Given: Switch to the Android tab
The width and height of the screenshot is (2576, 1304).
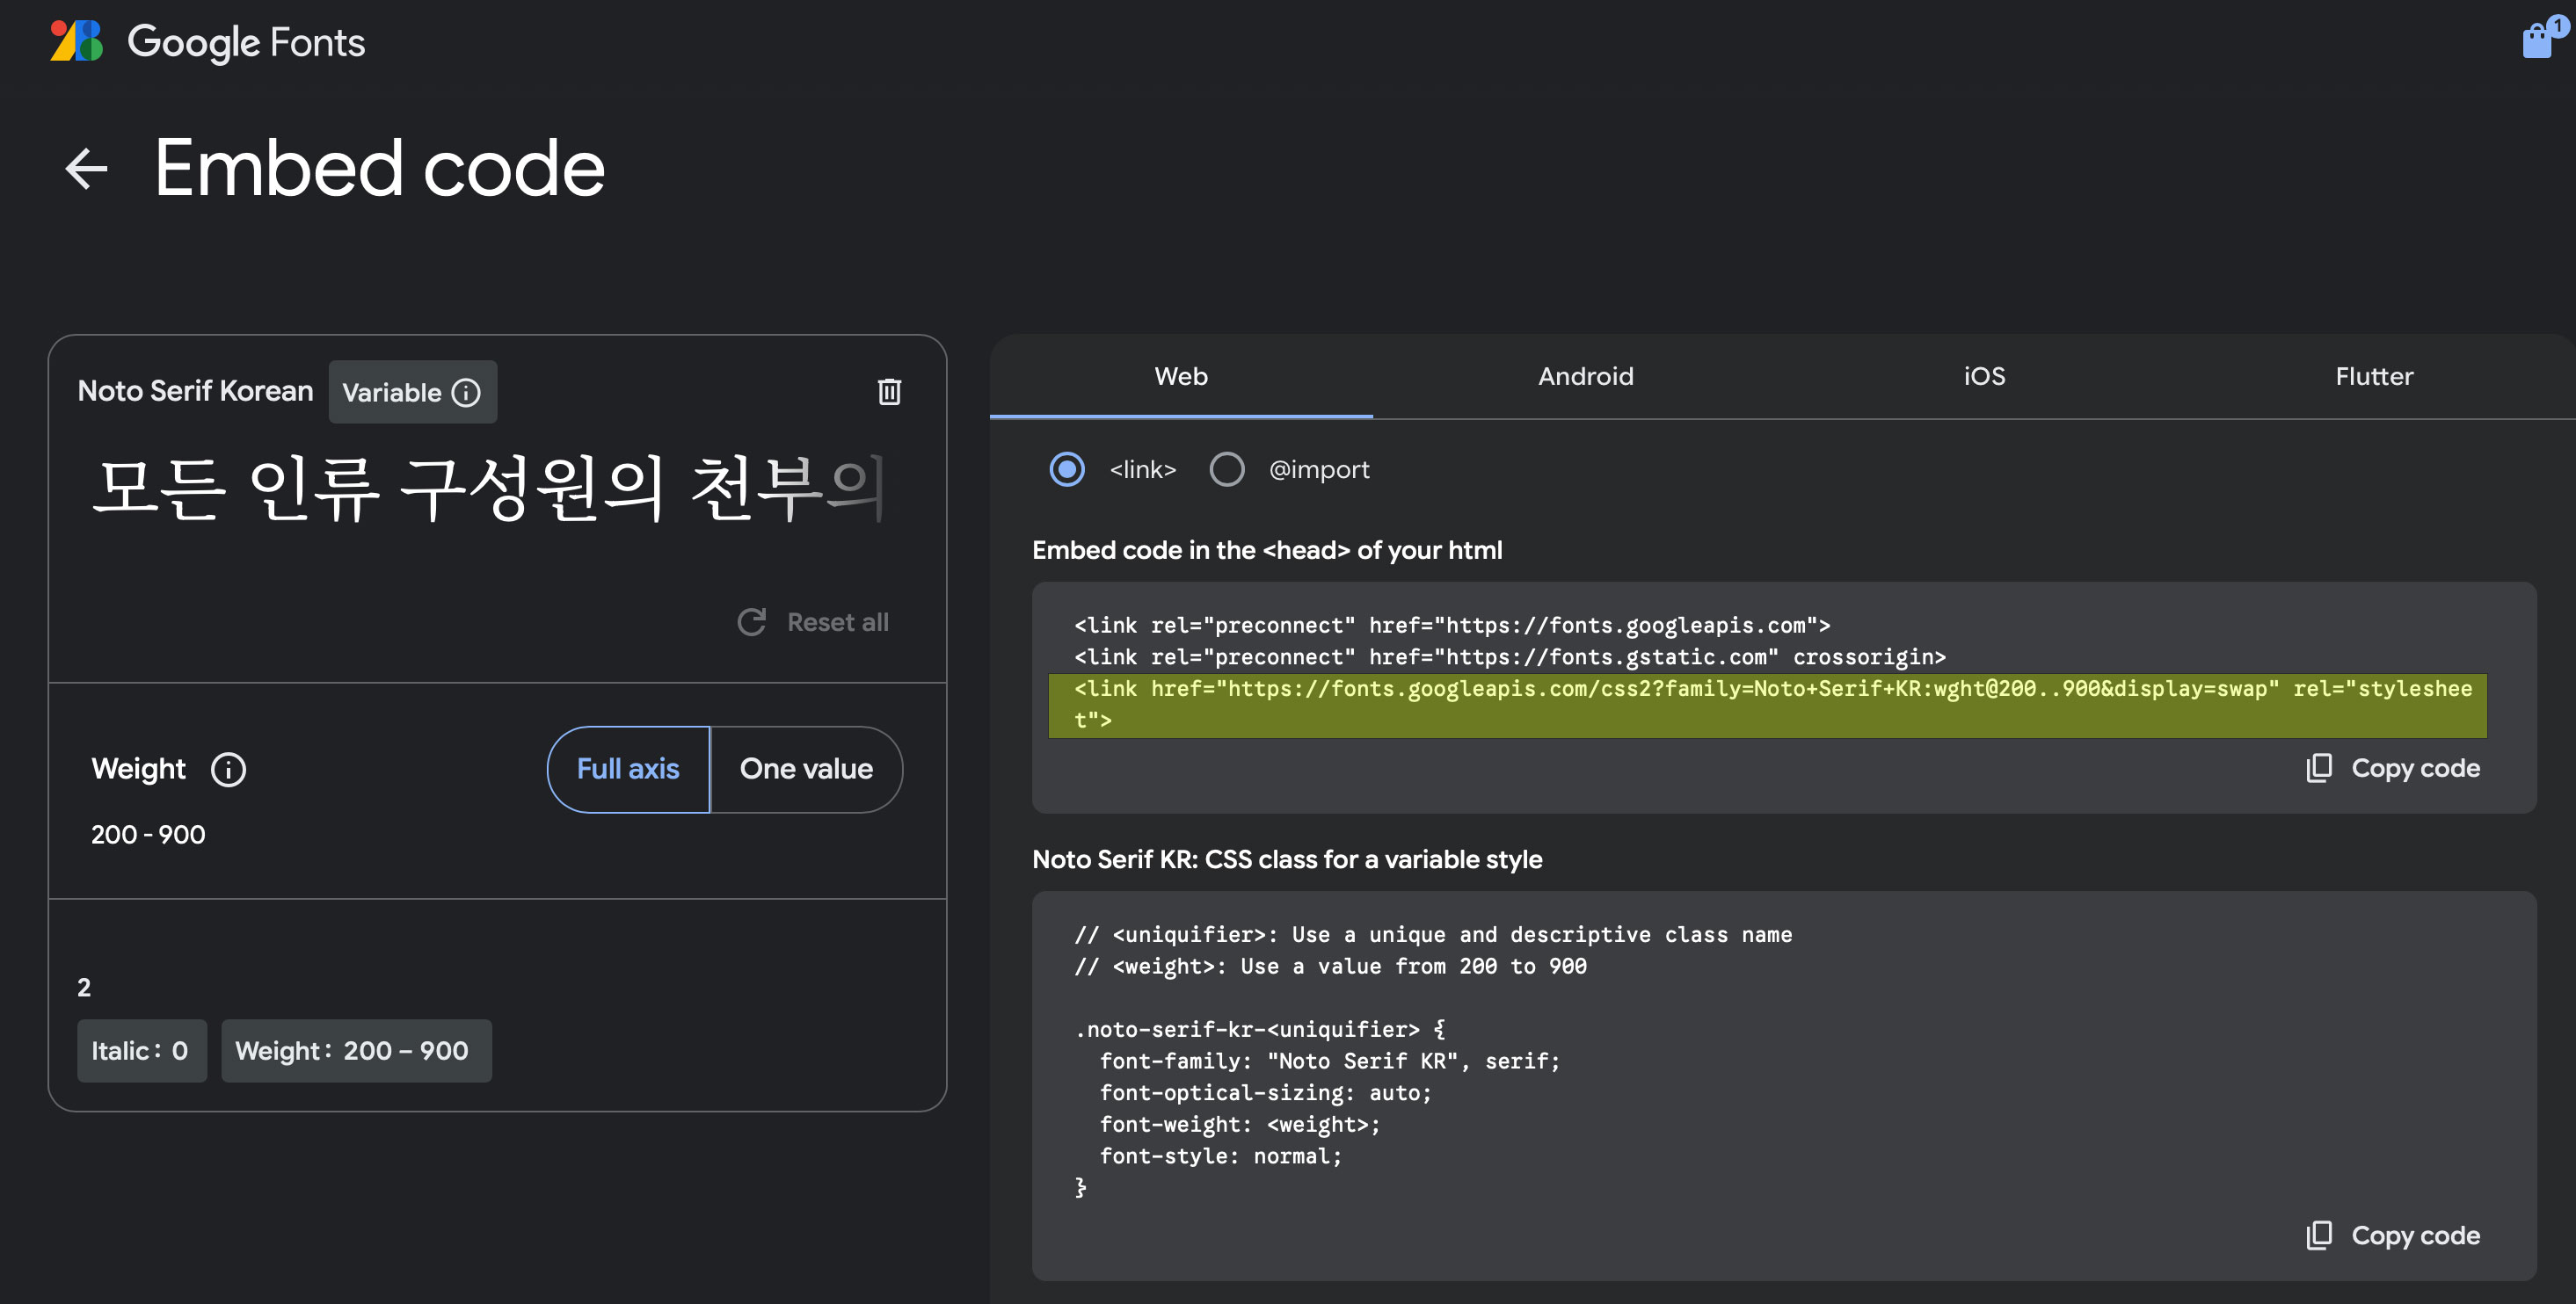Looking at the screenshot, I should [1585, 377].
